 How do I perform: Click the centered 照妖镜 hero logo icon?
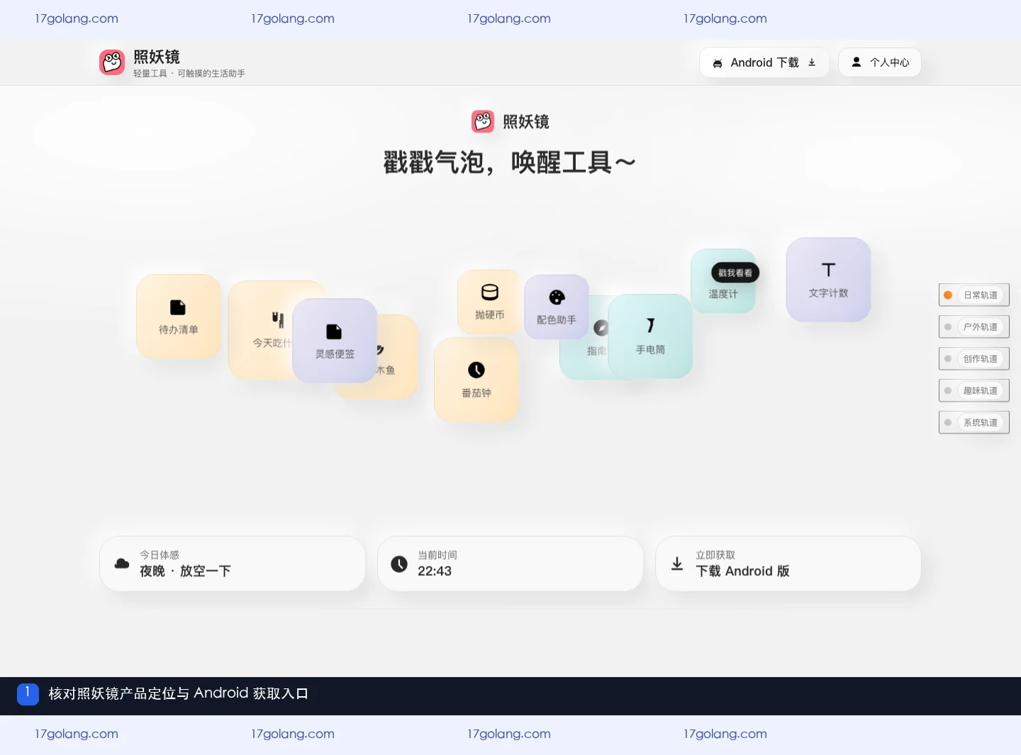coord(483,121)
